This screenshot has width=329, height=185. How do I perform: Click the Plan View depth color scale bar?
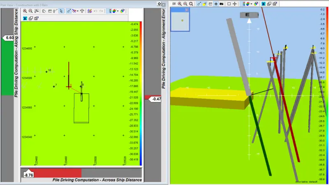tap(141, 94)
